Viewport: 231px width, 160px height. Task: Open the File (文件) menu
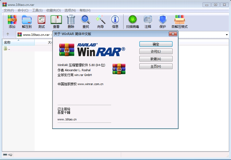(9, 10)
